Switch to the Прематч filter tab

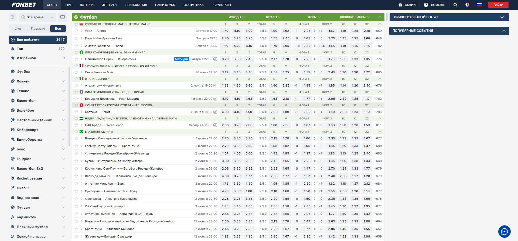(38, 29)
